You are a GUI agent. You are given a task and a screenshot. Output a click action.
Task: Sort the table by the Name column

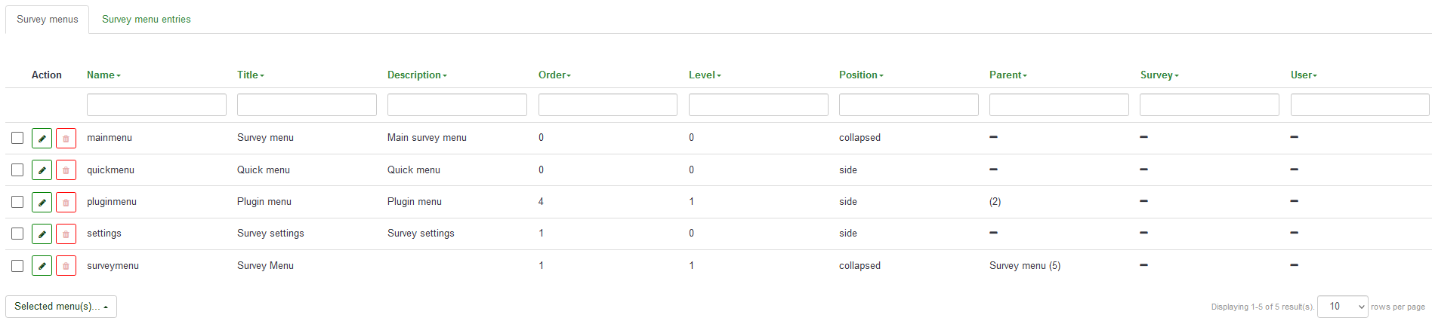point(103,75)
